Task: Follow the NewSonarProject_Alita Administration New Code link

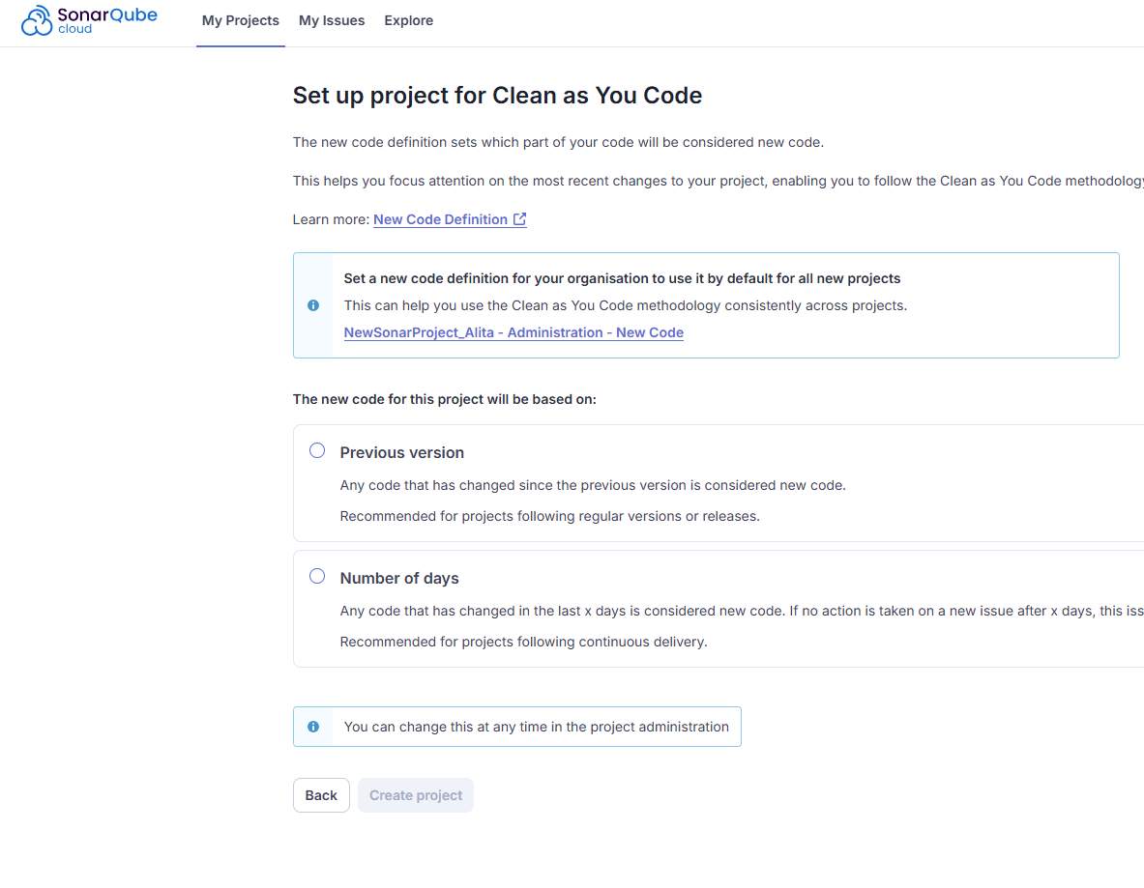Action: (513, 332)
